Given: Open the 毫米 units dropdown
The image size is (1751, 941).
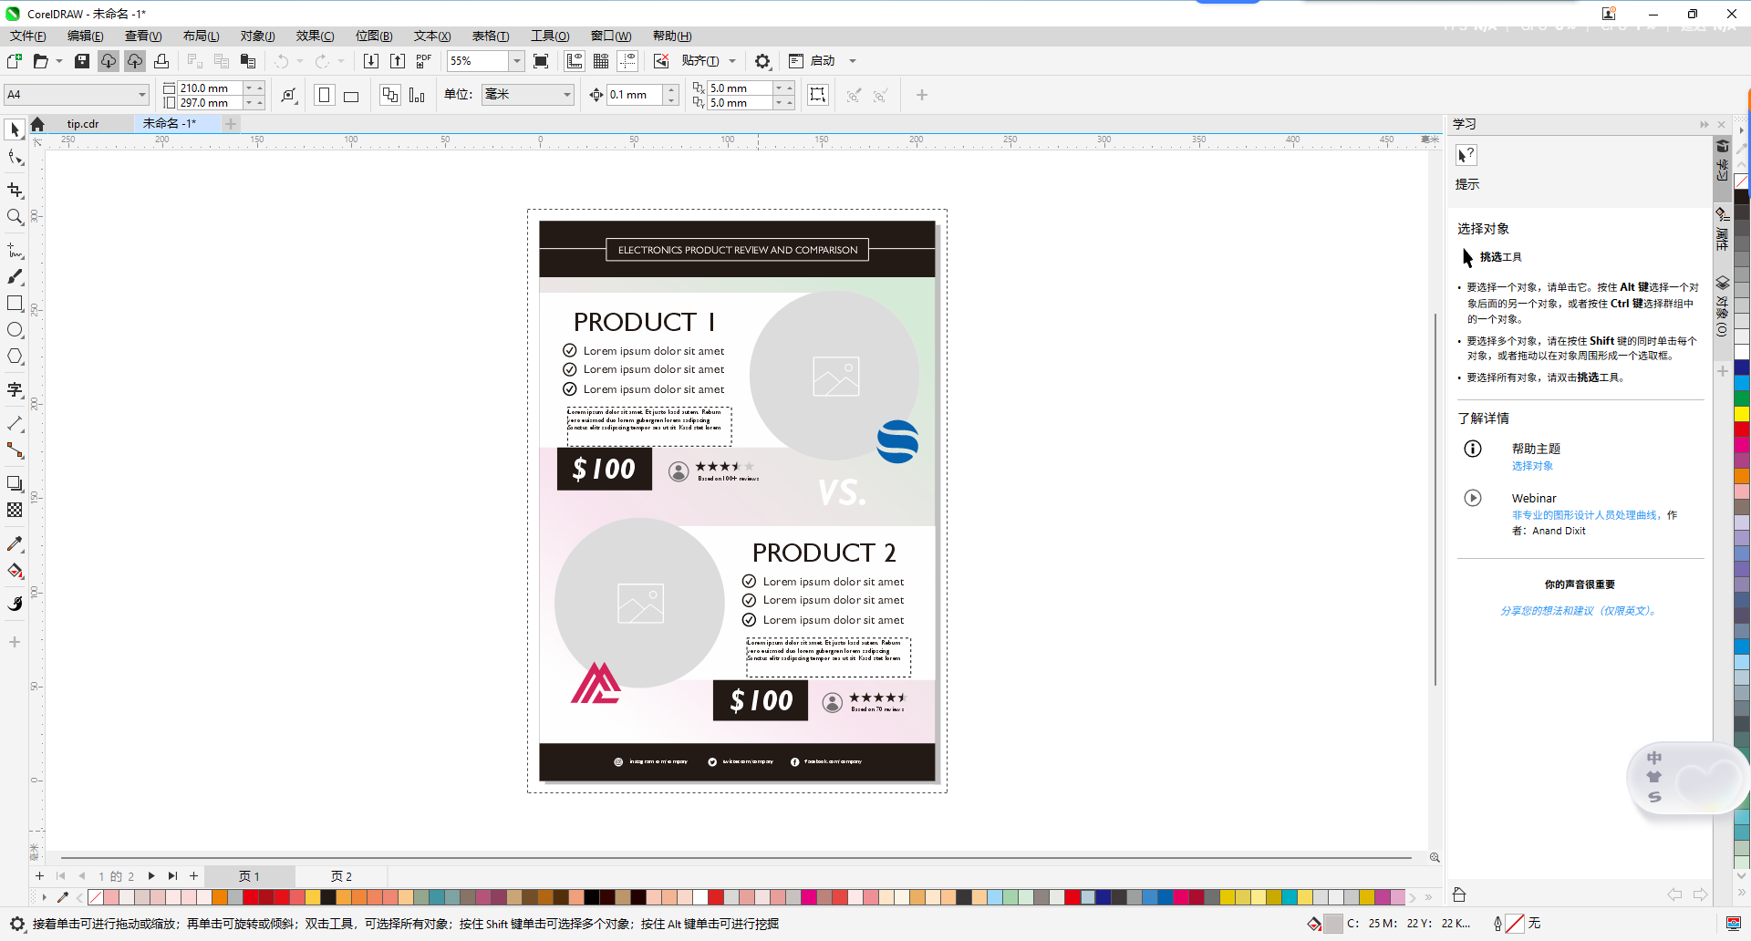Looking at the screenshot, I should tap(565, 94).
